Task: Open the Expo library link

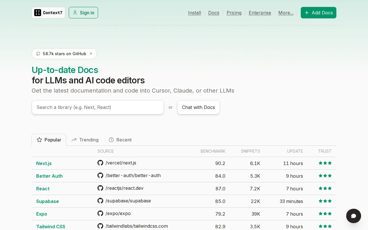Action: tap(42, 214)
